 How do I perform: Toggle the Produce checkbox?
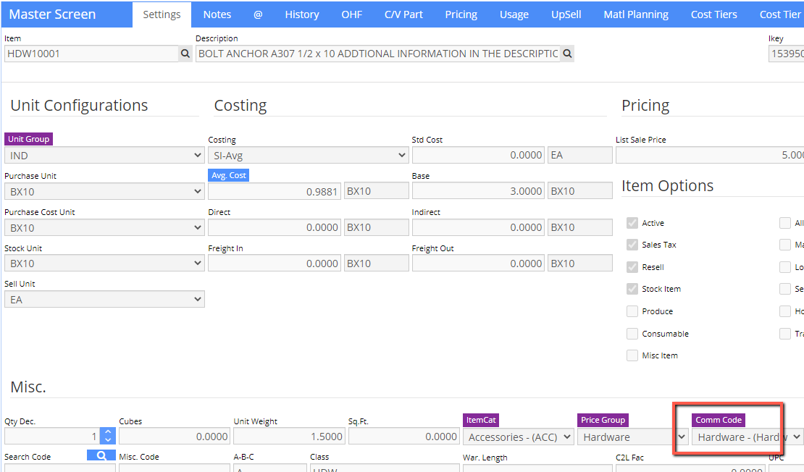[x=632, y=311]
